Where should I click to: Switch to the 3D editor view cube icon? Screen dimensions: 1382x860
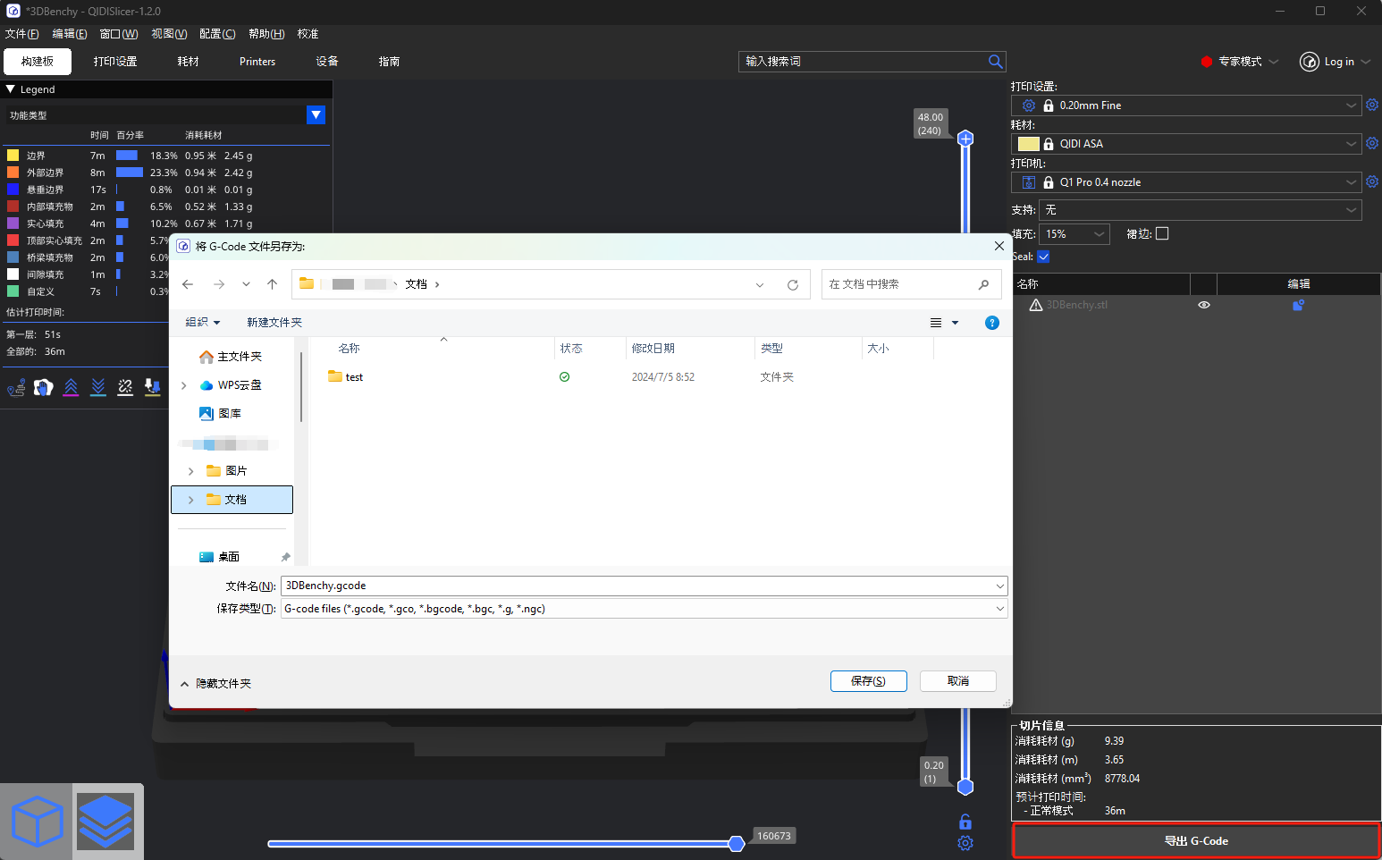coord(38,822)
